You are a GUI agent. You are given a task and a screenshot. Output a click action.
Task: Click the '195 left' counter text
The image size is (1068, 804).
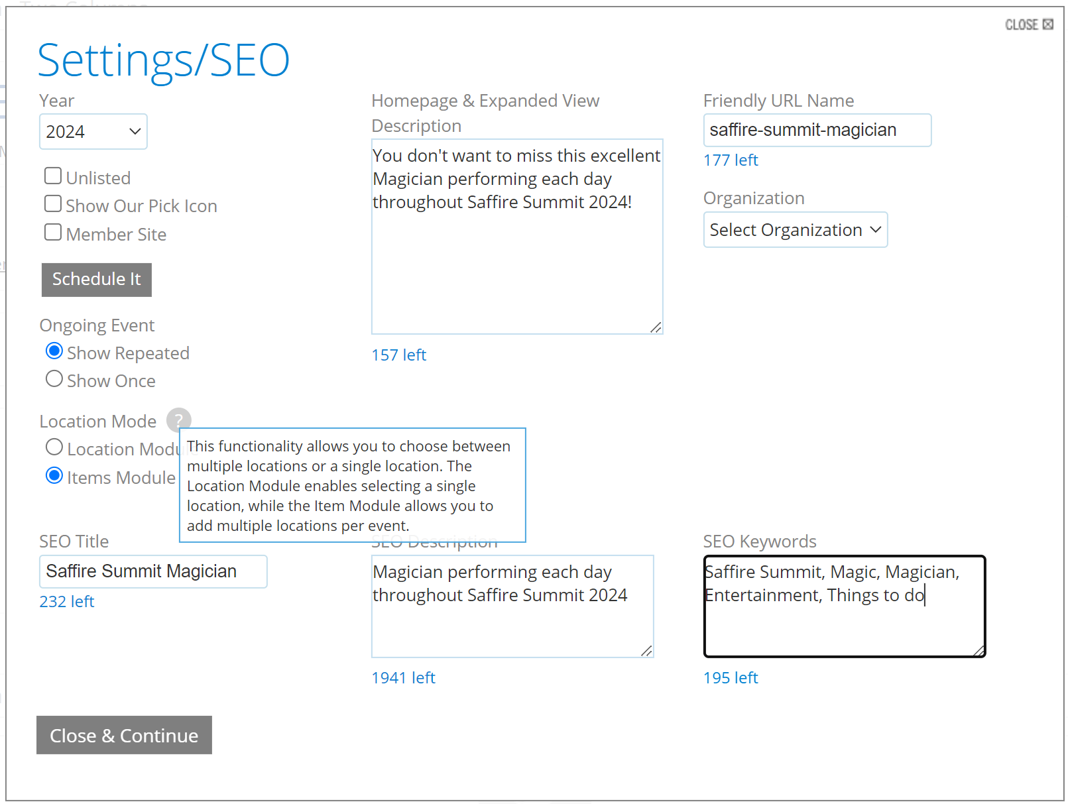pyautogui.click(x=731, y=678)
